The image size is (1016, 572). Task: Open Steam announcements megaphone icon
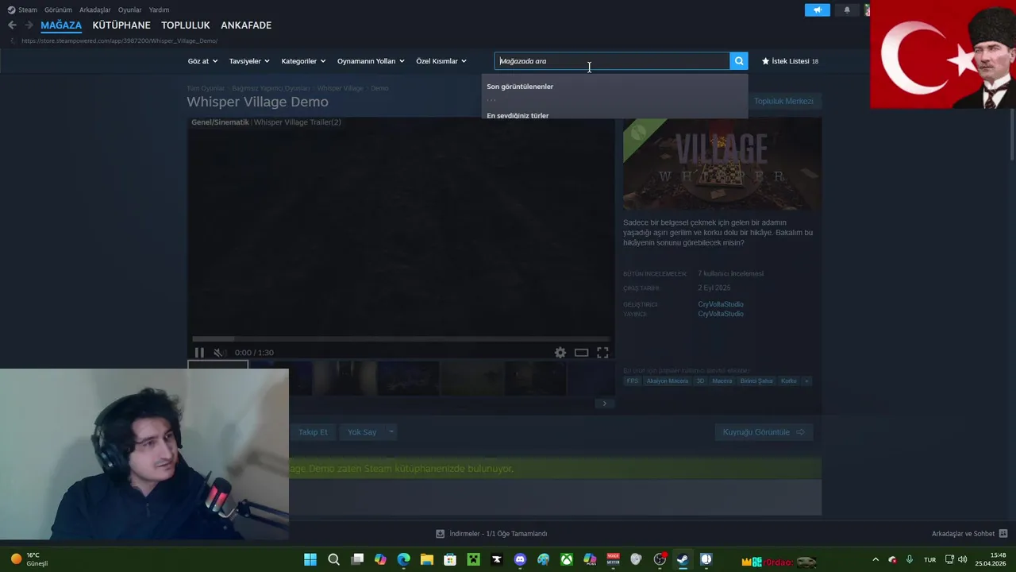(817, 10)
